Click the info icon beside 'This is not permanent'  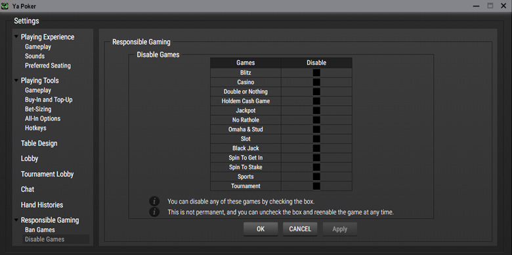154,212
